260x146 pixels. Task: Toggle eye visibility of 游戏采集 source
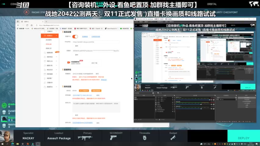click(173, 108)
